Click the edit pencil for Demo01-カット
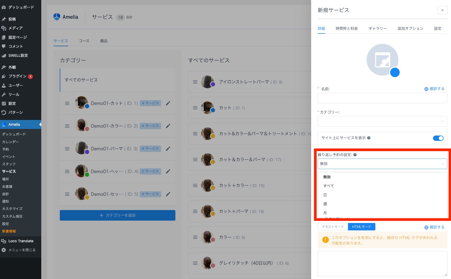This screenshot has width=451, height=279. coord(168,103)
